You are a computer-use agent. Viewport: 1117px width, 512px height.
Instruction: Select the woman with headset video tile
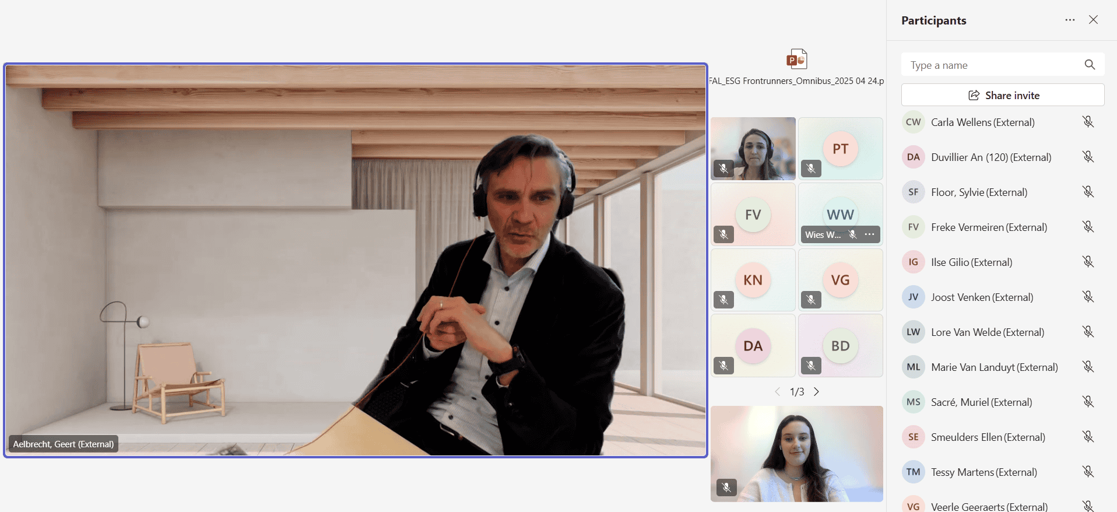coord(753,149)
